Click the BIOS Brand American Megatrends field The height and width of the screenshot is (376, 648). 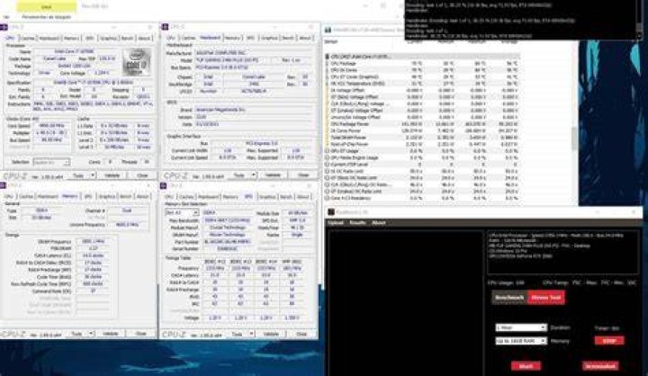(253, 110)
